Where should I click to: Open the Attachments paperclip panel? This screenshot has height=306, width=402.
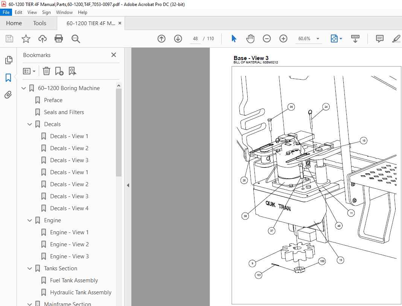coord(8,95)
